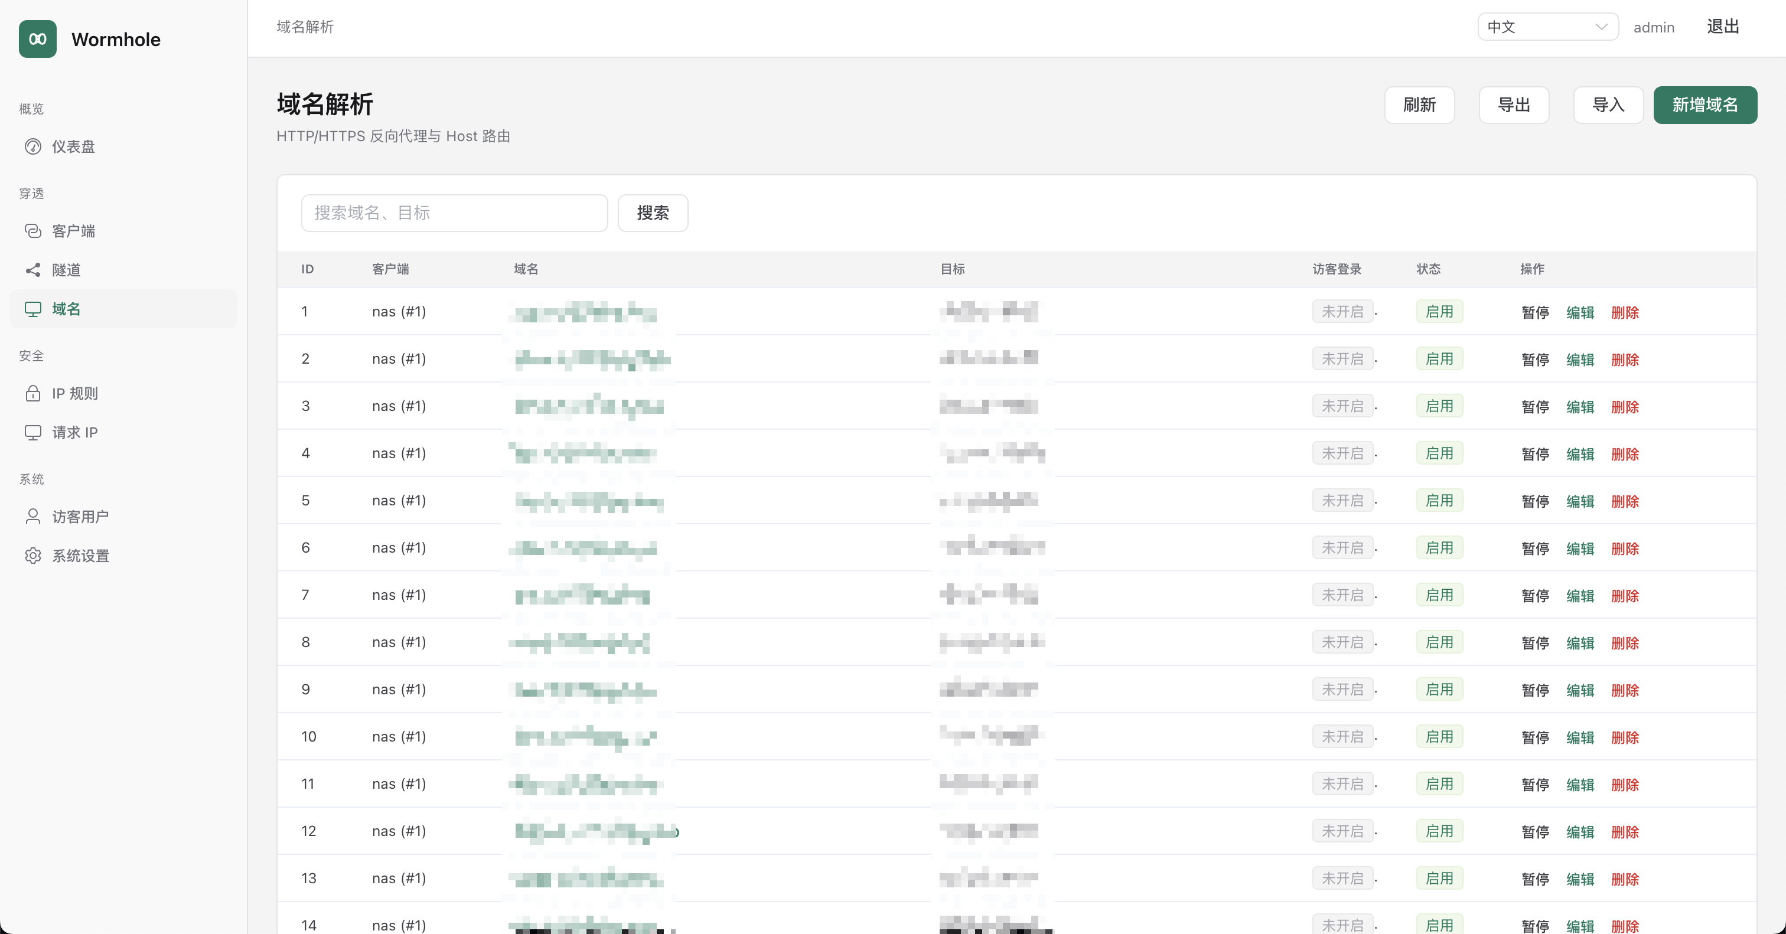Click the 刷新 refresh button

pyautogui.click(x=1419, y=104)
